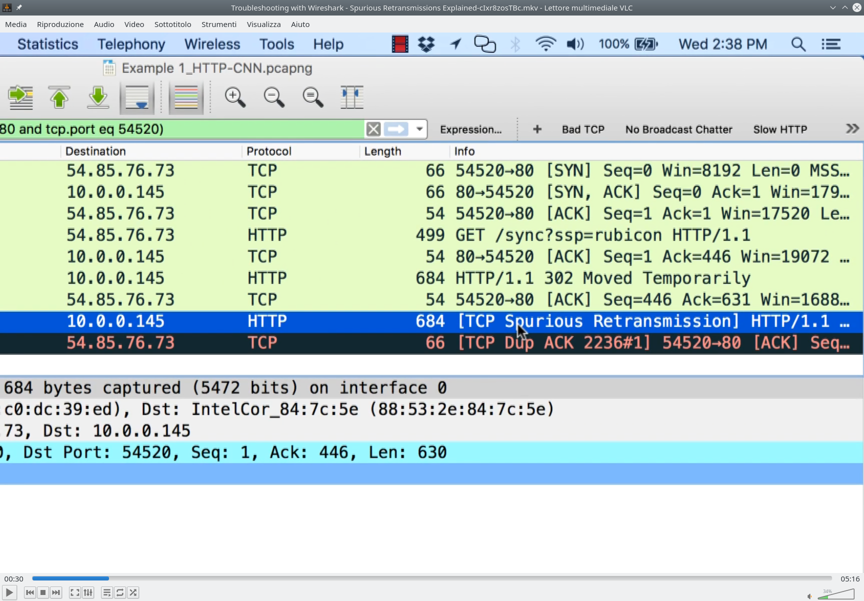
Task: Click the display filter text field
Action: click(181, 129)
